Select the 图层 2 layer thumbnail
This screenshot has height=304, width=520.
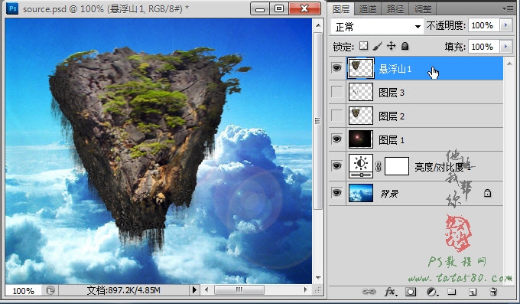pyautogui.click(x=361, y=116)
